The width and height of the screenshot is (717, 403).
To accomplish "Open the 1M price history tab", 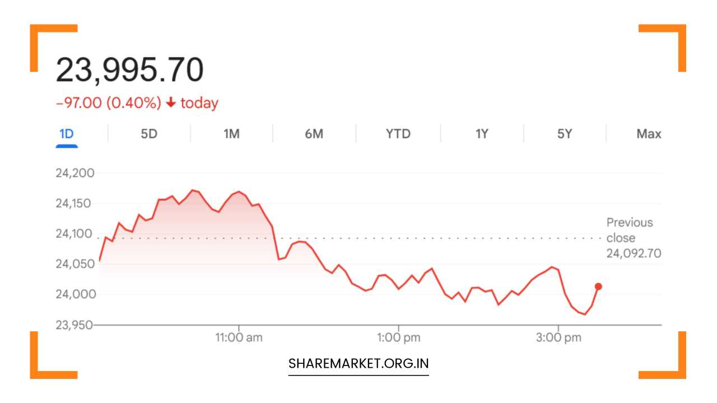I will [232, 134].
